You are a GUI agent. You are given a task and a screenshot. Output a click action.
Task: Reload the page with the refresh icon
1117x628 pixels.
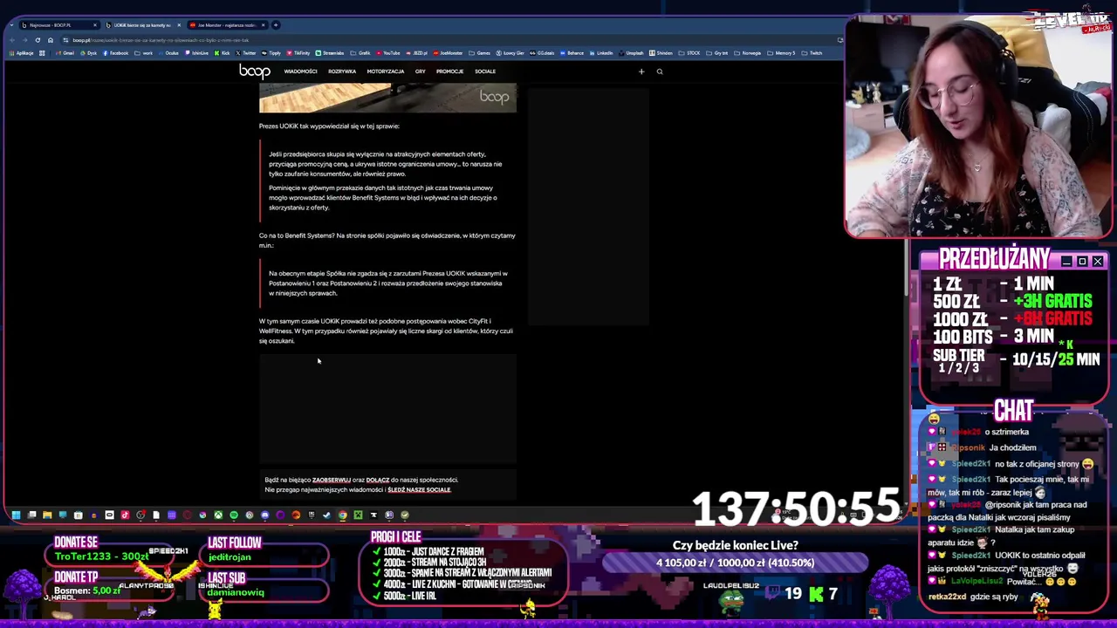pyautogui.click(x=38, y=40)
